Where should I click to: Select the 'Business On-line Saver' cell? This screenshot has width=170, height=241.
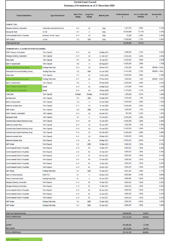click(x=51, y=36)
